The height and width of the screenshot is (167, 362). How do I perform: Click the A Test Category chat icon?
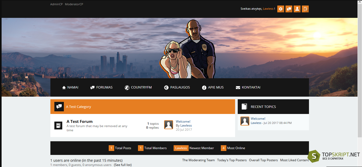[x=59, y=107]
